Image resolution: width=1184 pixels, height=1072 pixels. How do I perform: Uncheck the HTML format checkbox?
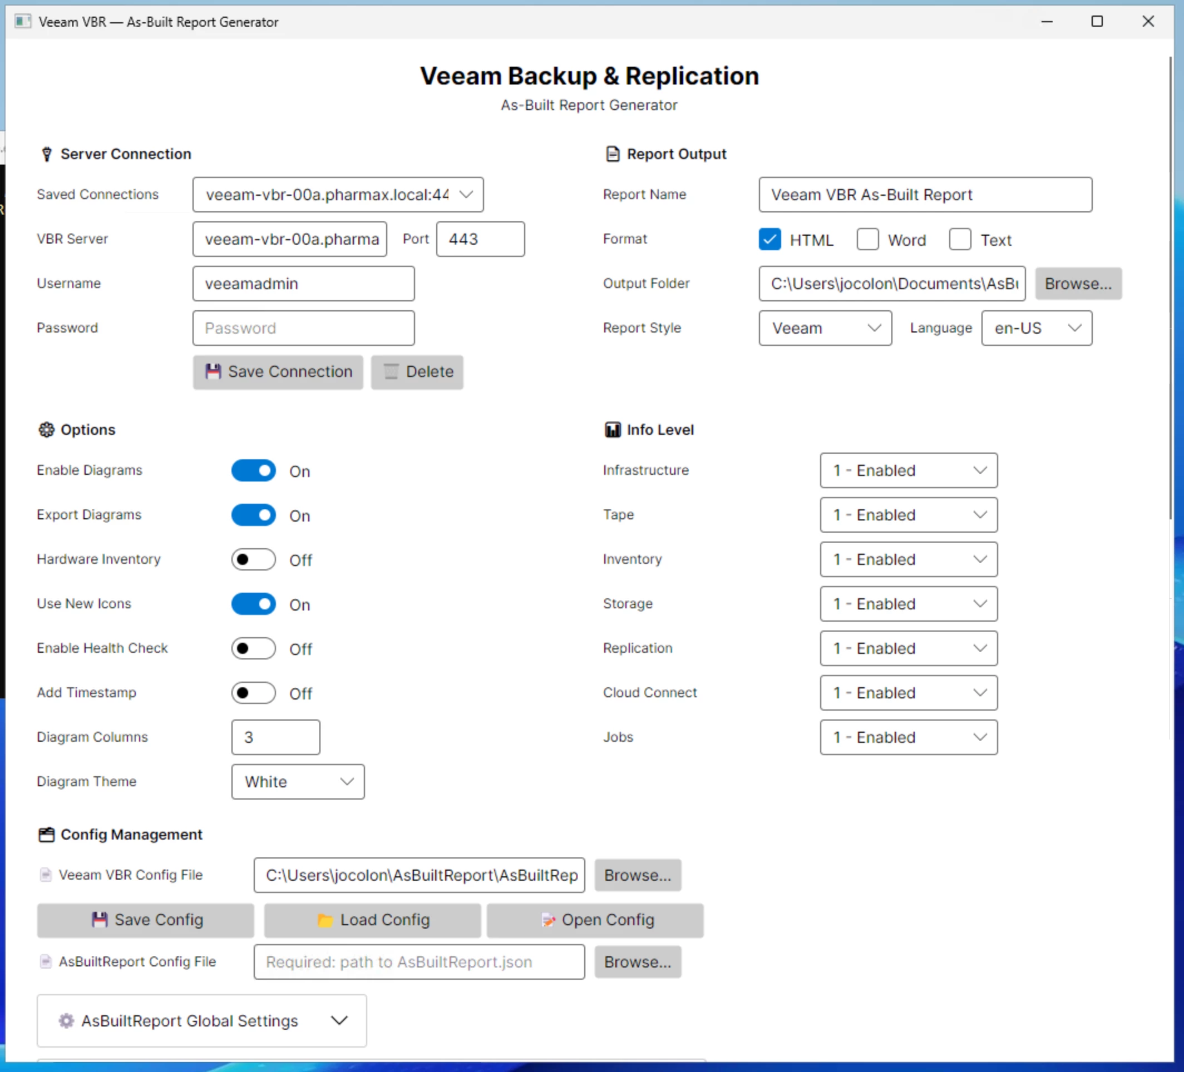click(x=769, y=240)
